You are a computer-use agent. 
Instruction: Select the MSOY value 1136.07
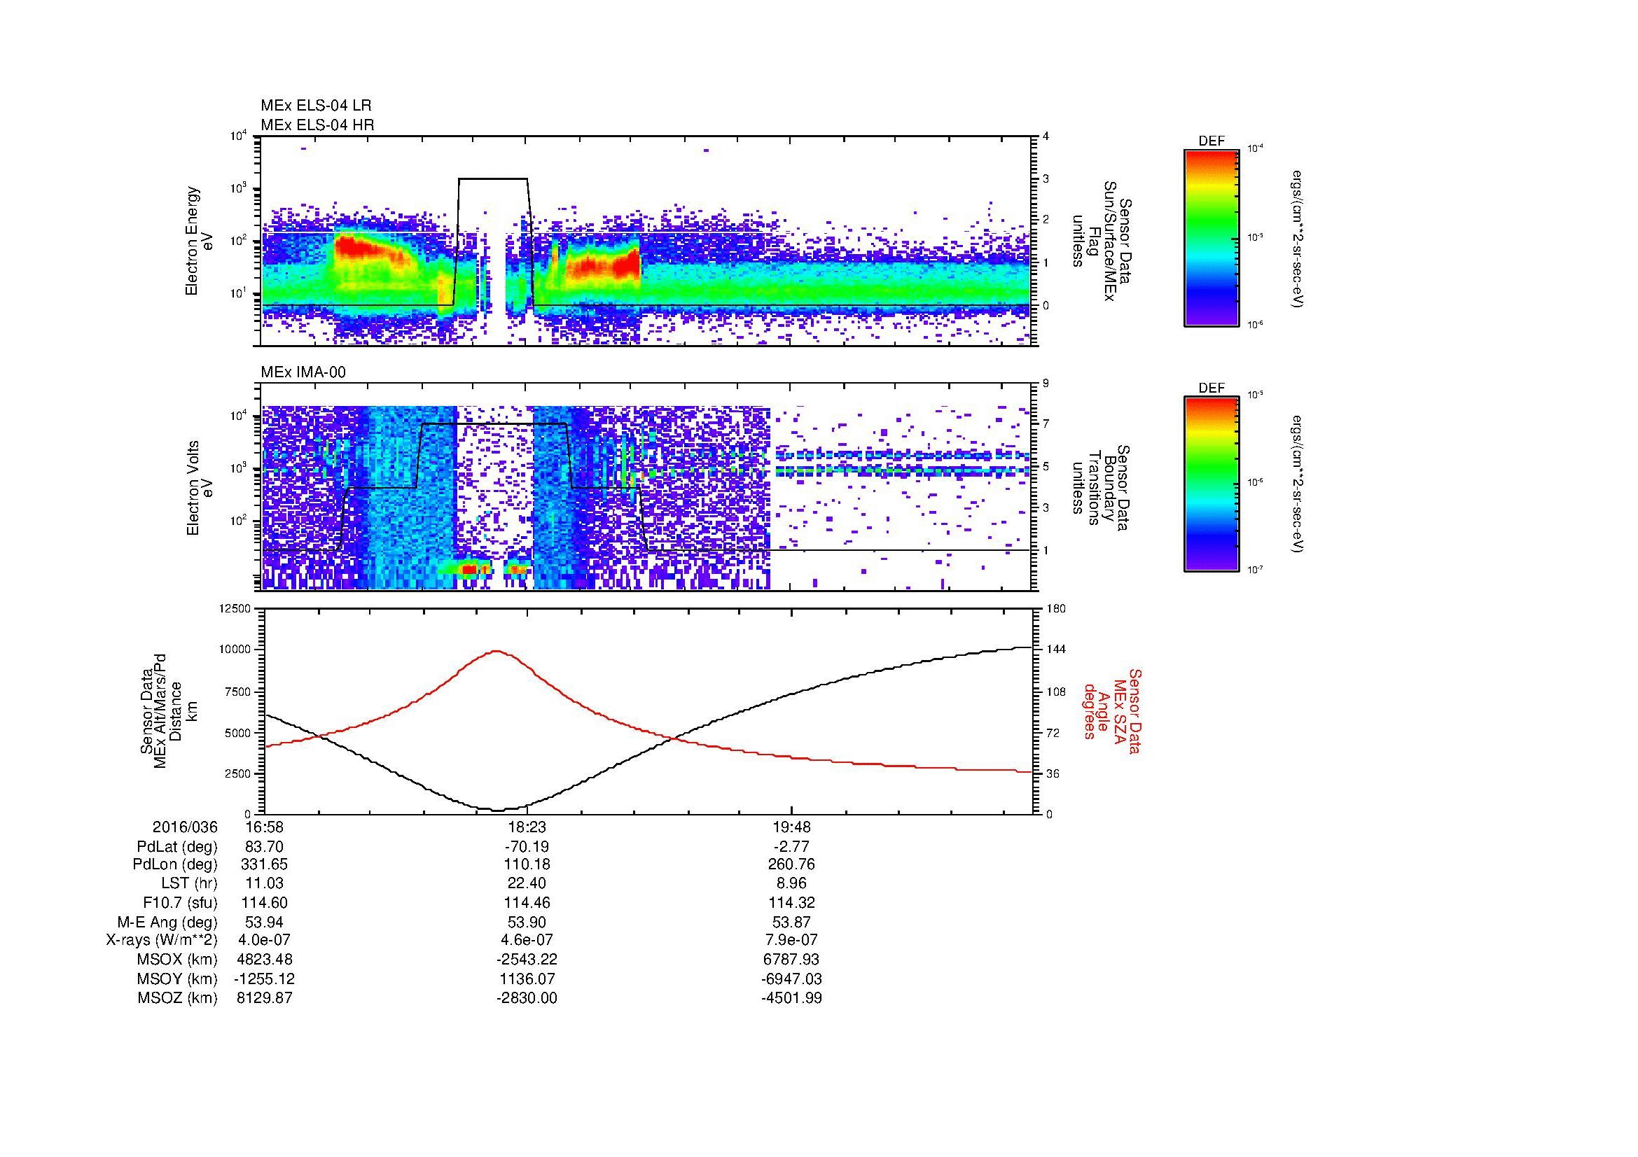click(x=527, y=979)
